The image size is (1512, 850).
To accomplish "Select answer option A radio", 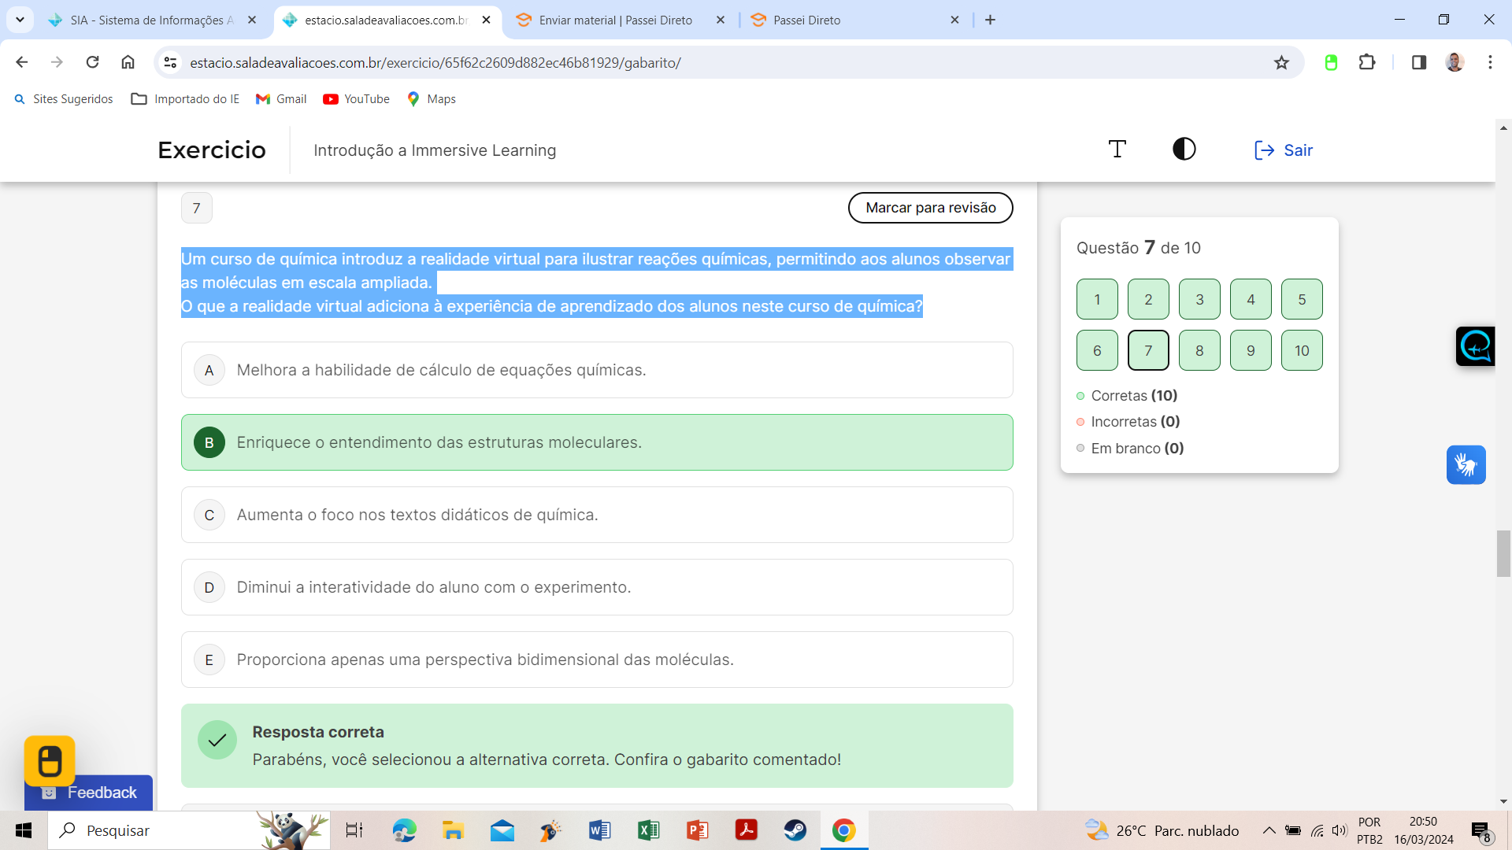I will click(209, 371).
